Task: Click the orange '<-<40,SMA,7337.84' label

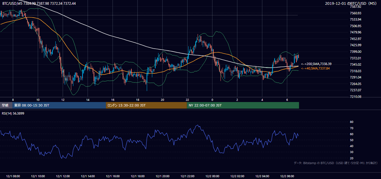Action: [315, 69]
